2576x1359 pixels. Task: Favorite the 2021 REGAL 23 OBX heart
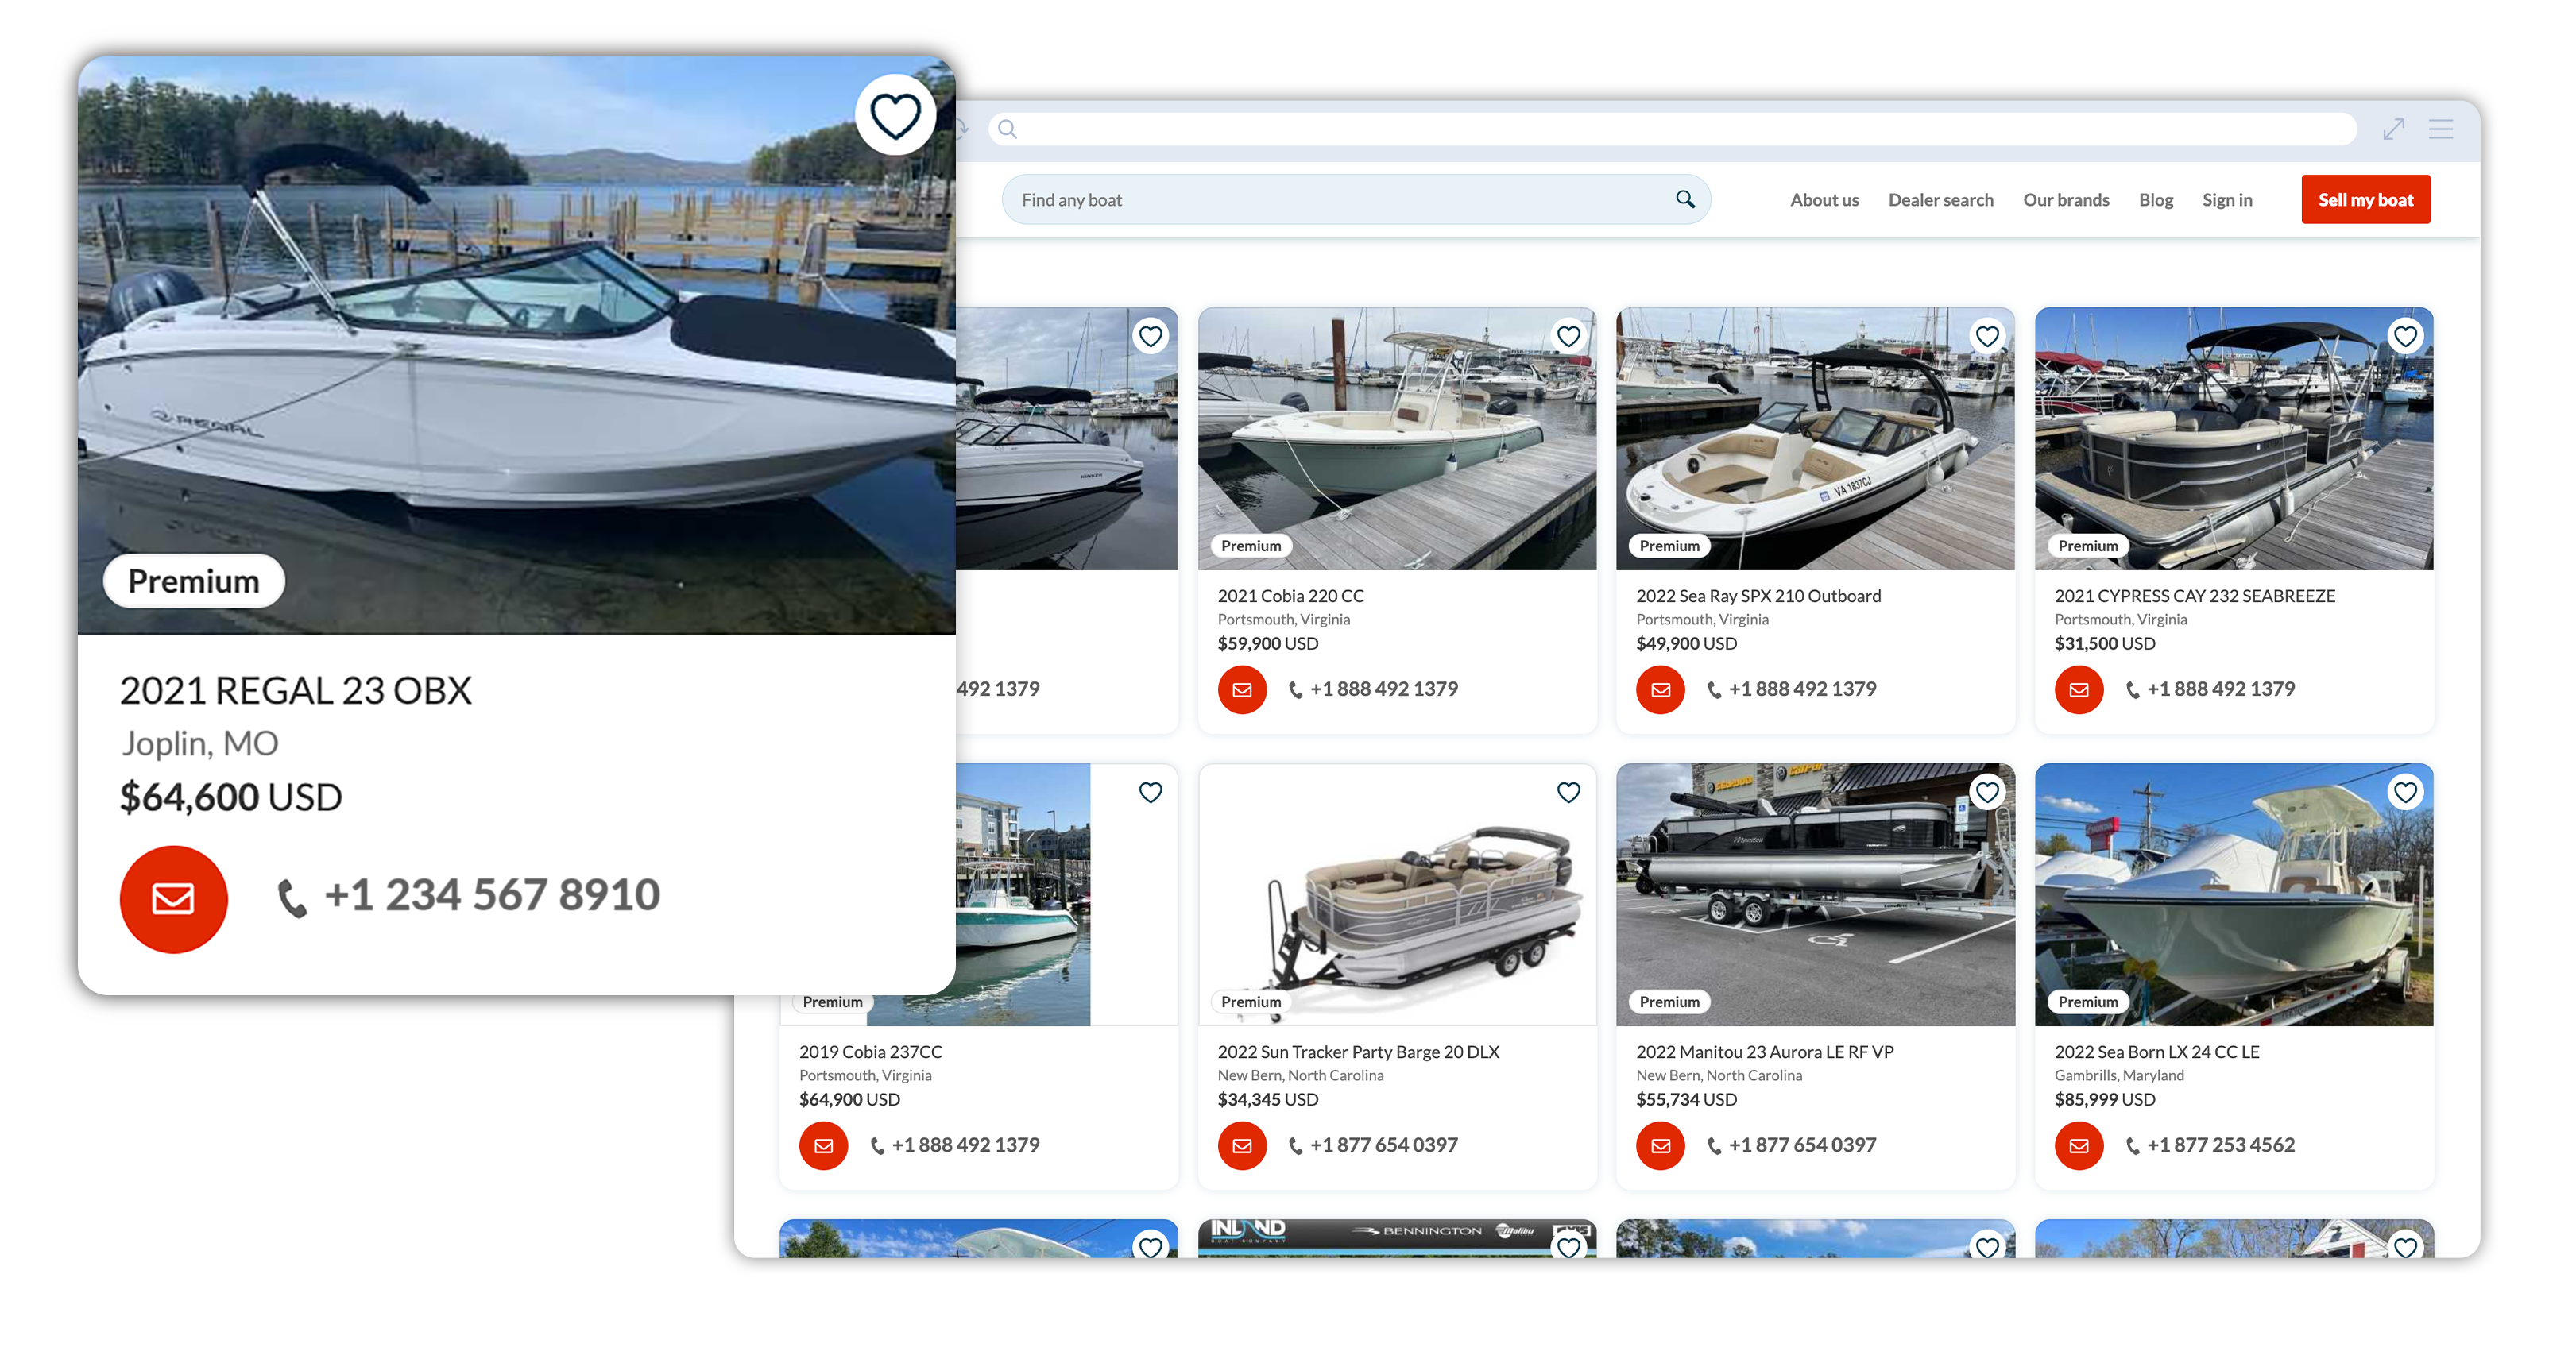pyautogui.click(x=895, y=116)
